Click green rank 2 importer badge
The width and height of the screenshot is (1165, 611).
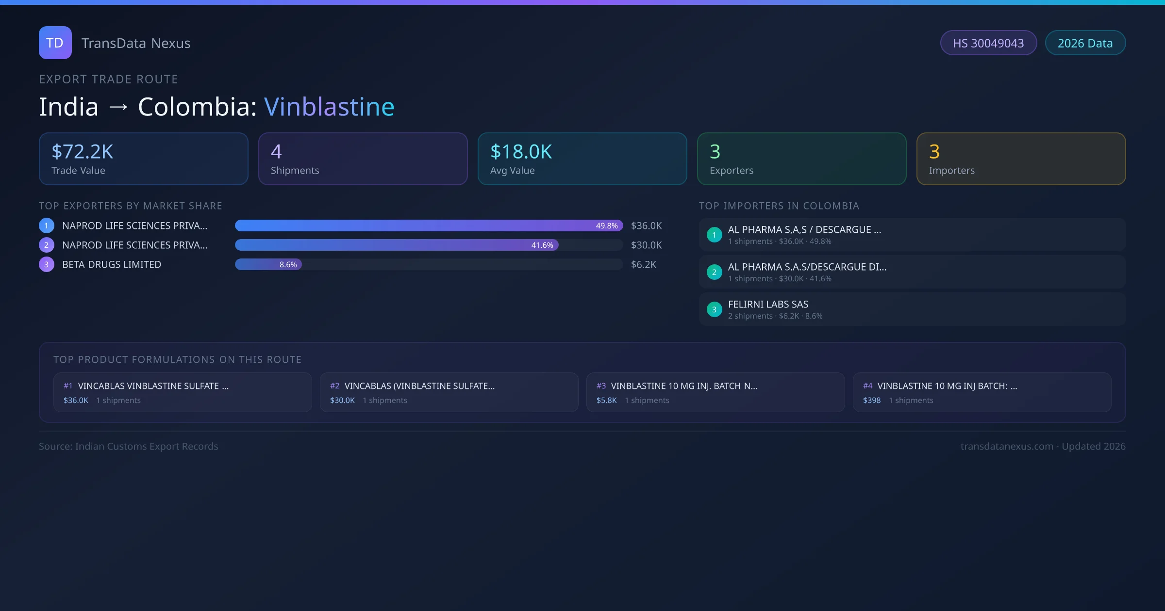714,272
